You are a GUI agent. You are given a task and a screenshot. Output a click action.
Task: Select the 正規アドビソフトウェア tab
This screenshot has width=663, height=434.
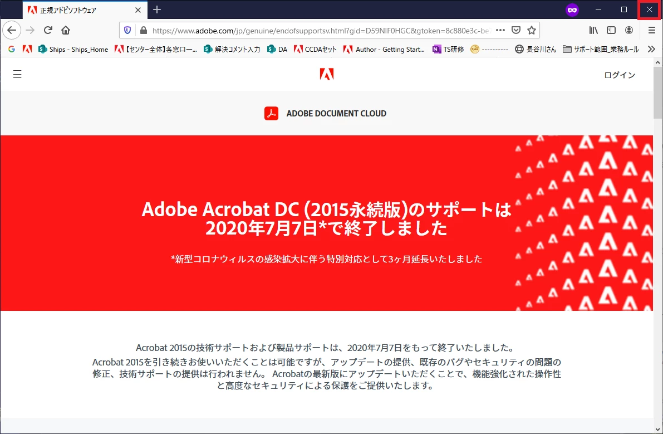click(85, 9)
